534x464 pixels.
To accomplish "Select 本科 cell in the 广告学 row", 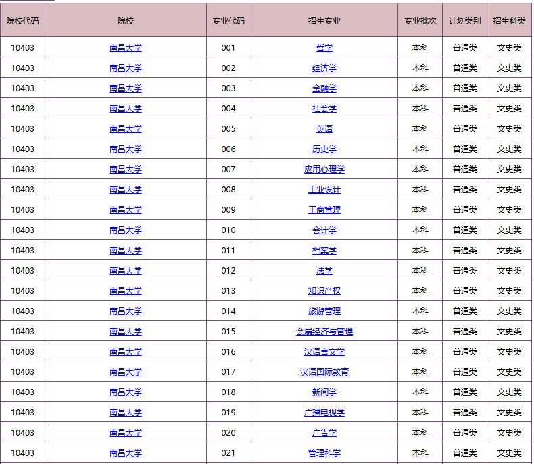I will 420,433.
